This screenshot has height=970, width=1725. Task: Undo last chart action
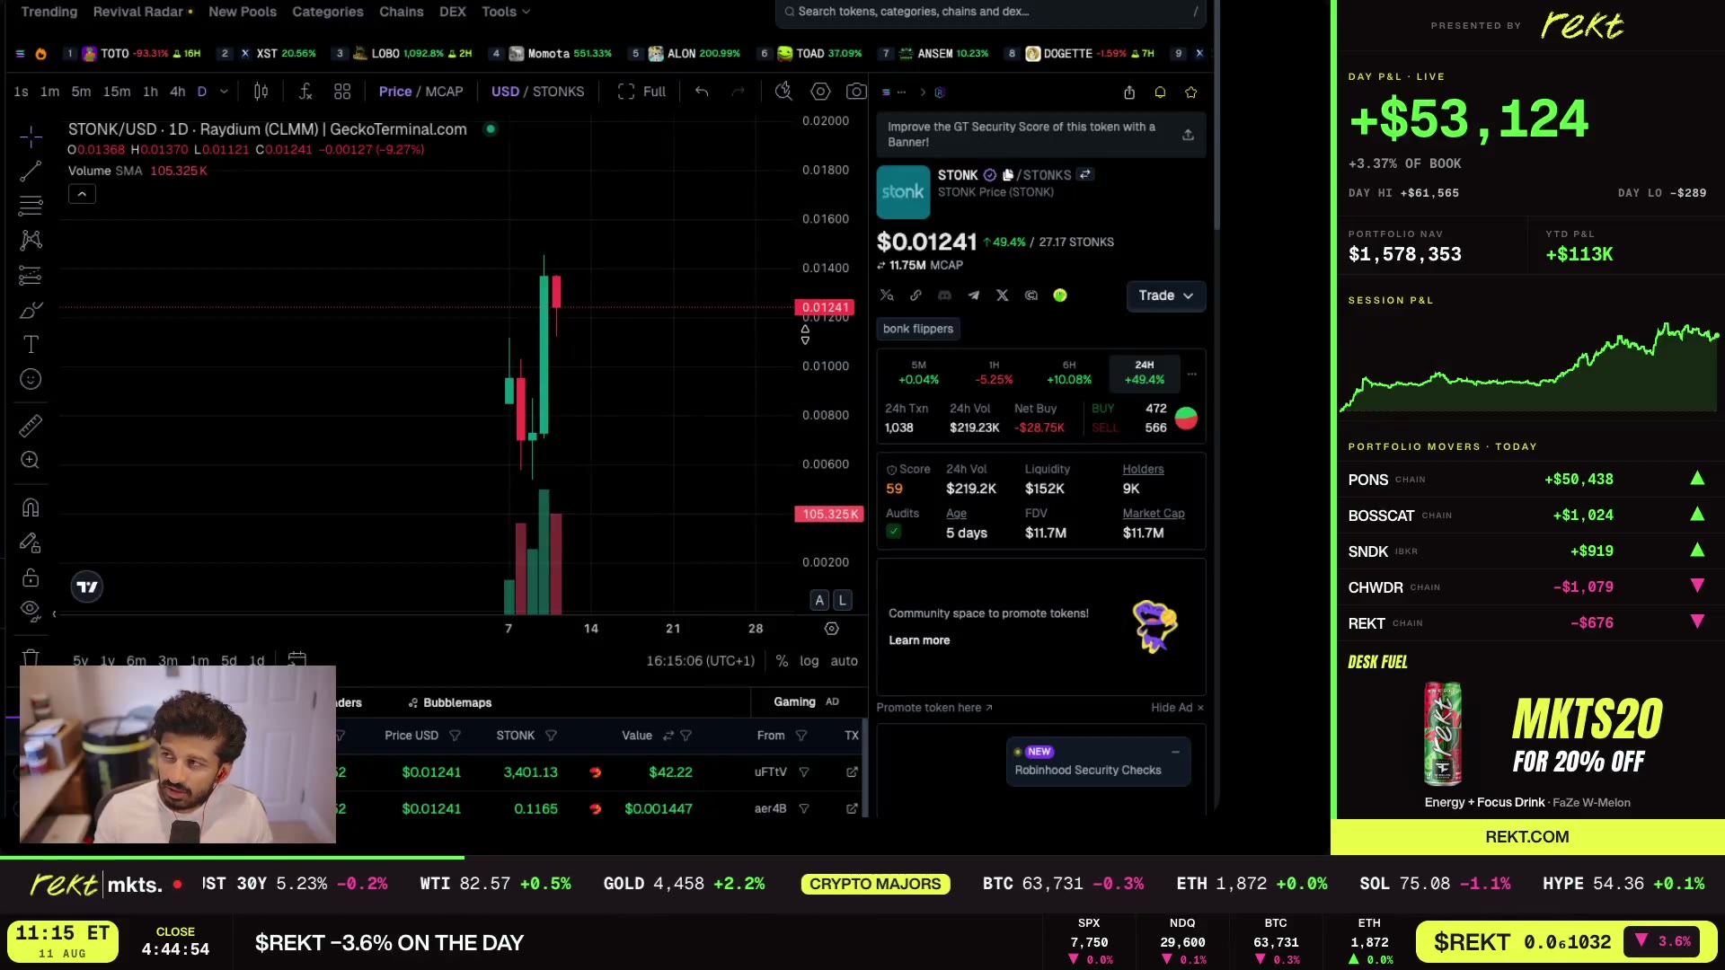click(x=702, y=92)
